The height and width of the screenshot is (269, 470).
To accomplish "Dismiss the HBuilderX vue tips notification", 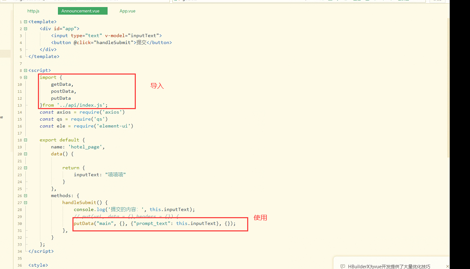I will pyautogui.click(x=447, y=266).
